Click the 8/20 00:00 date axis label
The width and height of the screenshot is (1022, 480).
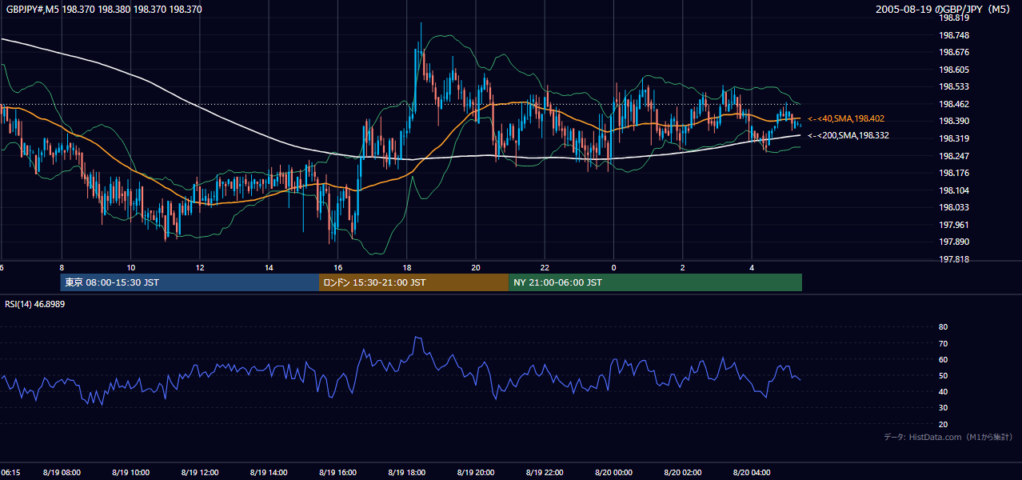[613, 473]
